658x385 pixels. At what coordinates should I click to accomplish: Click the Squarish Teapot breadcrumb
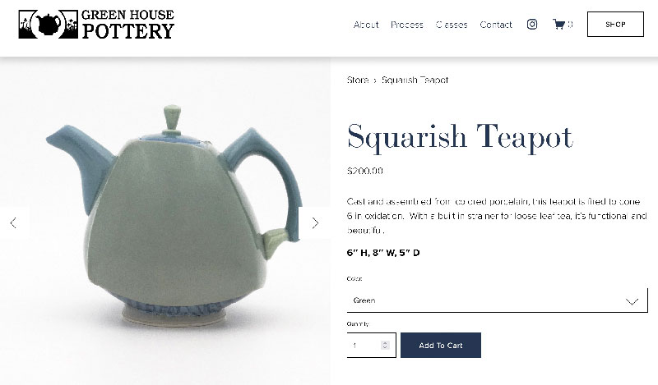point(415,80)
